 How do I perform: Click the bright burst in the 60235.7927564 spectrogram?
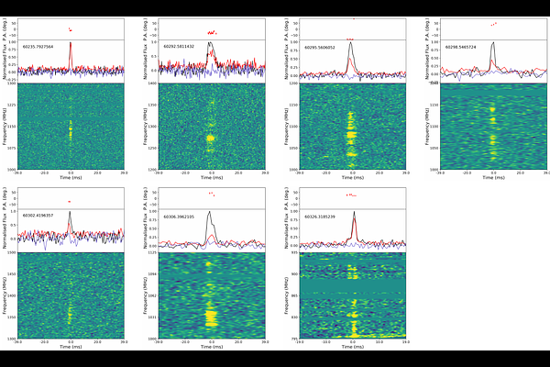pyautogui.click(x=71, y=130)
